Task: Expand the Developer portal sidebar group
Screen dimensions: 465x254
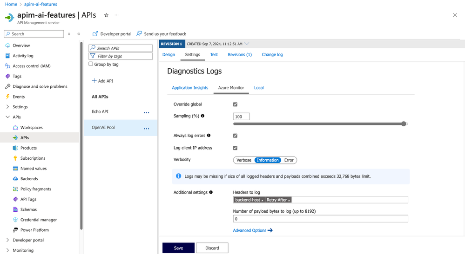Action: pos(8,240)
